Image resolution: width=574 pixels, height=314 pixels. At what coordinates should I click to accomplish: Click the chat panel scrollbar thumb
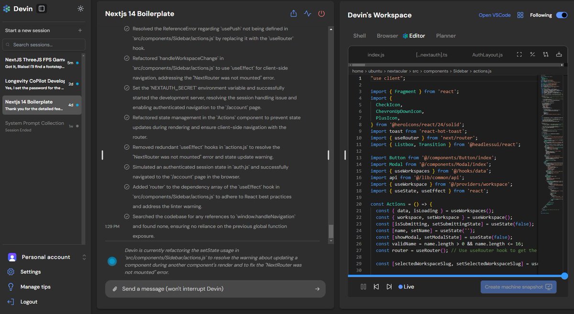331,232
